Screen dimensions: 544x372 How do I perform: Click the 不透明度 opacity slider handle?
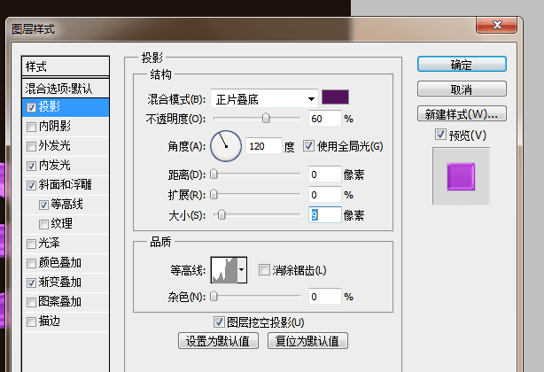(266, 118)
